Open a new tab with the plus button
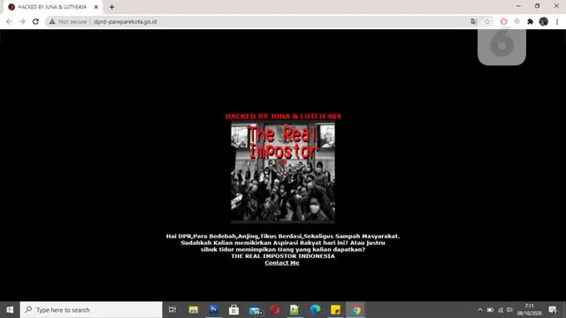The image size is (566, 318). (112, 7)
